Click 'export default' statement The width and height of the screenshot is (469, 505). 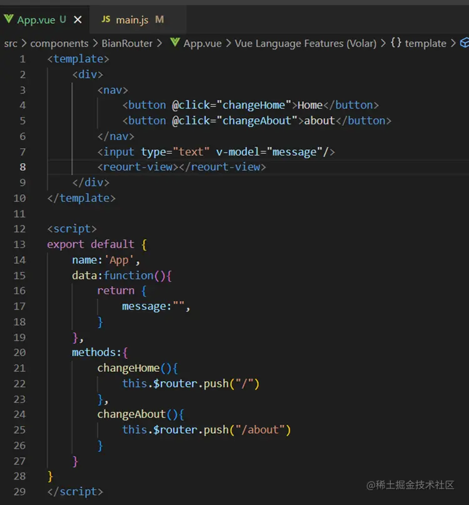pyautogui.click(x=91, y=244)
